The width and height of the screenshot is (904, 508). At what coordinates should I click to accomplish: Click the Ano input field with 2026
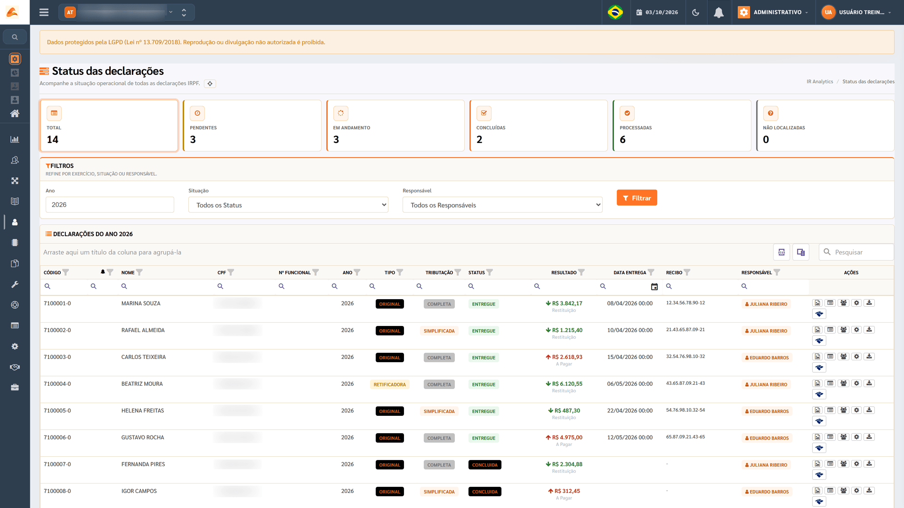tap(110, 205)
